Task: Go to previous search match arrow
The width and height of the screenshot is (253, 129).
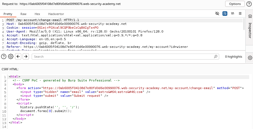Action: (18, 57)
